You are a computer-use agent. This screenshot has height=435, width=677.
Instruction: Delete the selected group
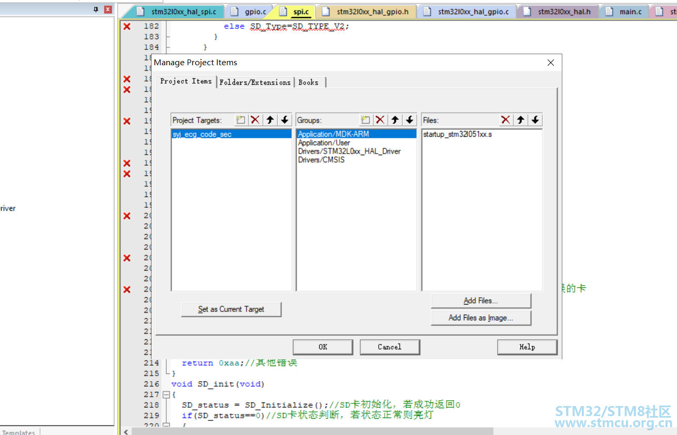[380, 120]
